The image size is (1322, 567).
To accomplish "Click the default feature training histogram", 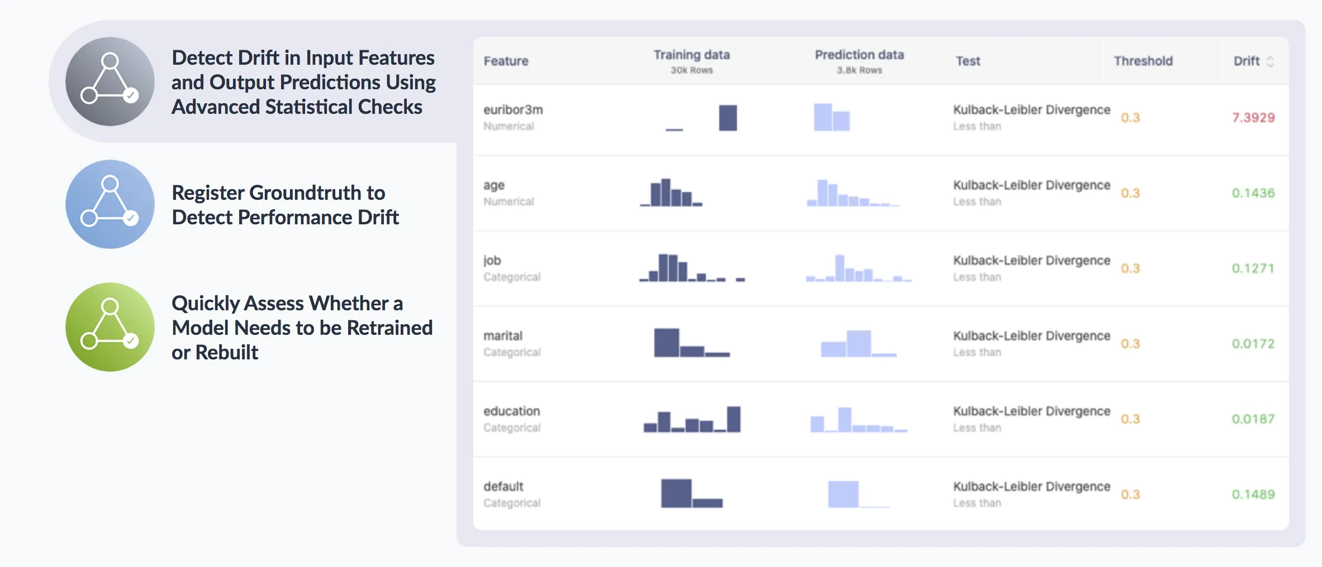I will tap(692, 493).
